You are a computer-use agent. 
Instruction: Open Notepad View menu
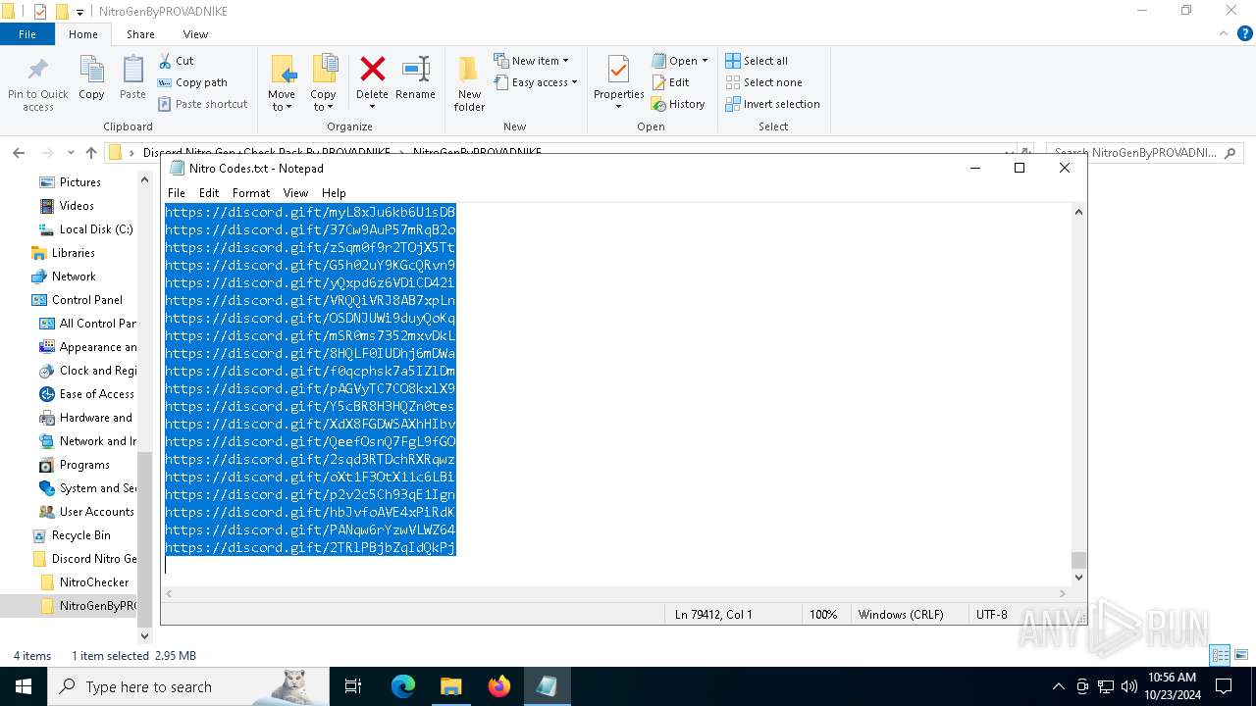[295, 193]
